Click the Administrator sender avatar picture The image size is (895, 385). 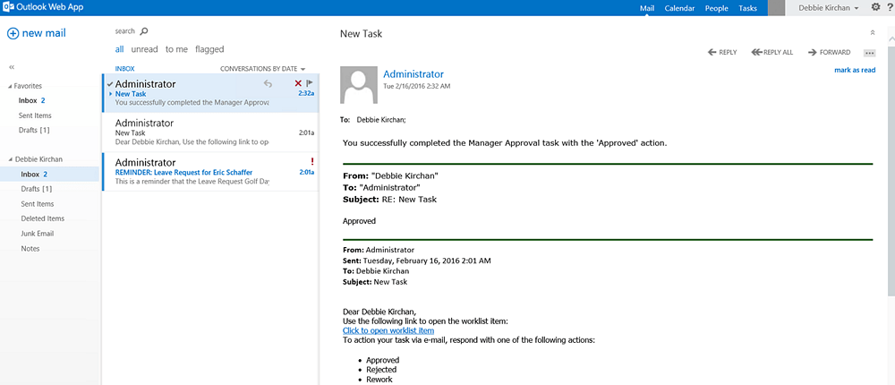(359, 84)
